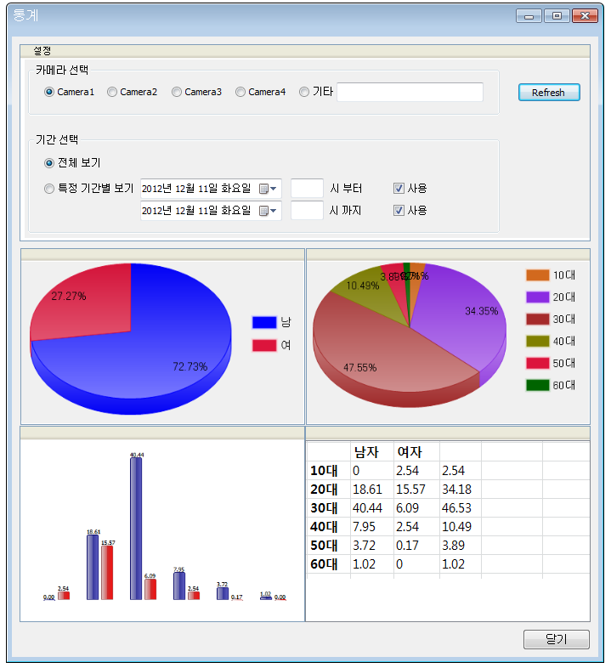The image size is (611, 668).
Task: Click the 기타 camera text field
Action: 410,92
